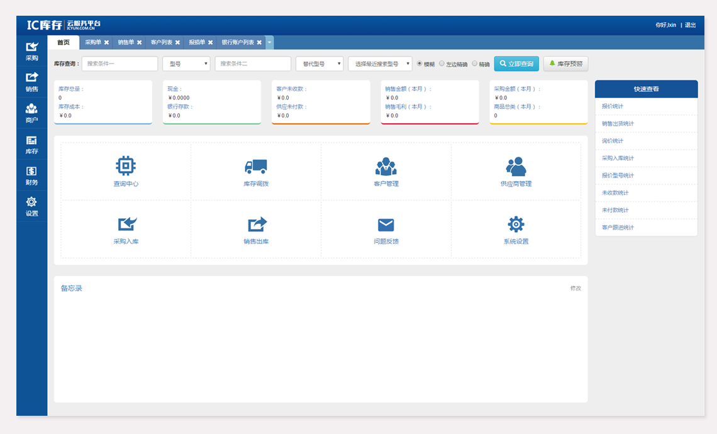Expand the 型号 dropdown
This screenshot has height=434, width=717.
point(186,64)
